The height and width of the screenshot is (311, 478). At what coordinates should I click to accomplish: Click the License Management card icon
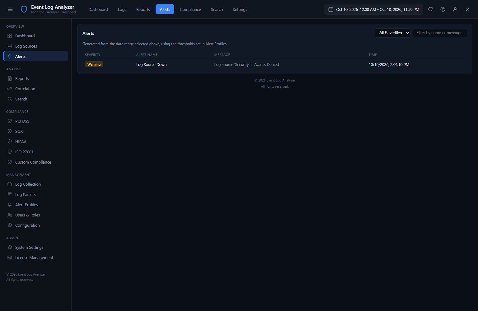[10, 258]
